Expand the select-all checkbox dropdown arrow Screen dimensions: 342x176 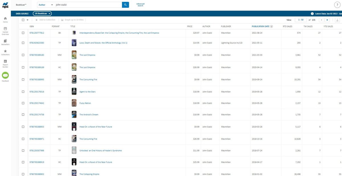28,20
